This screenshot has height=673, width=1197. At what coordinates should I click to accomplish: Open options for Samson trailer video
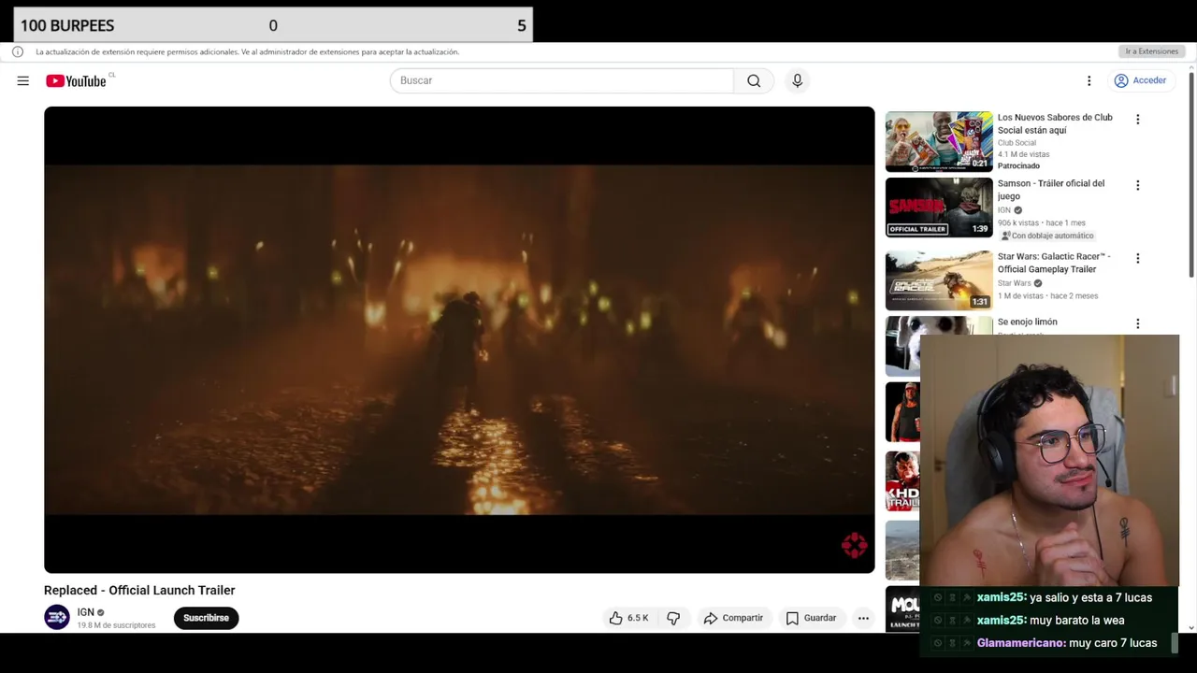1137,185
